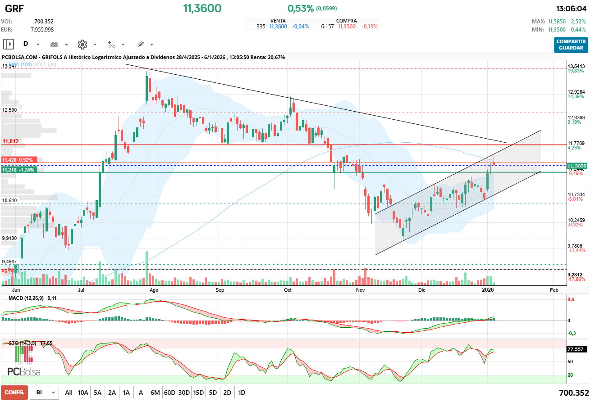Click the indicators line-study icon
This screenshot has height=402, width=595.
111,44
